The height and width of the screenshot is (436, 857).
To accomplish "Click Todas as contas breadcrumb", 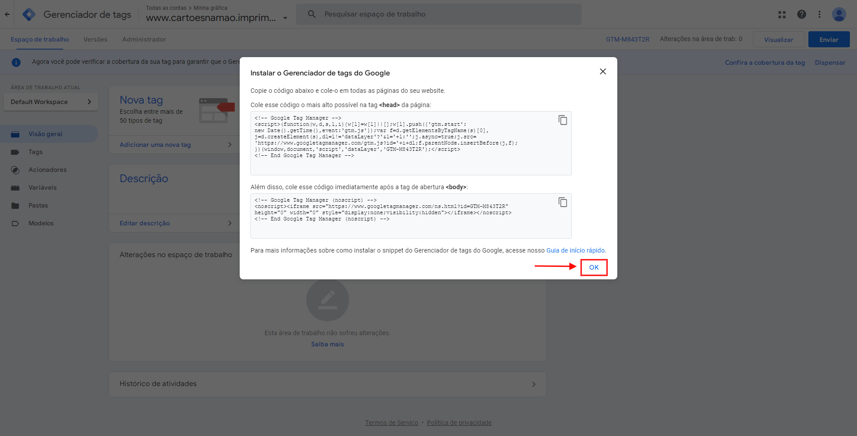I will coord(166,8).
